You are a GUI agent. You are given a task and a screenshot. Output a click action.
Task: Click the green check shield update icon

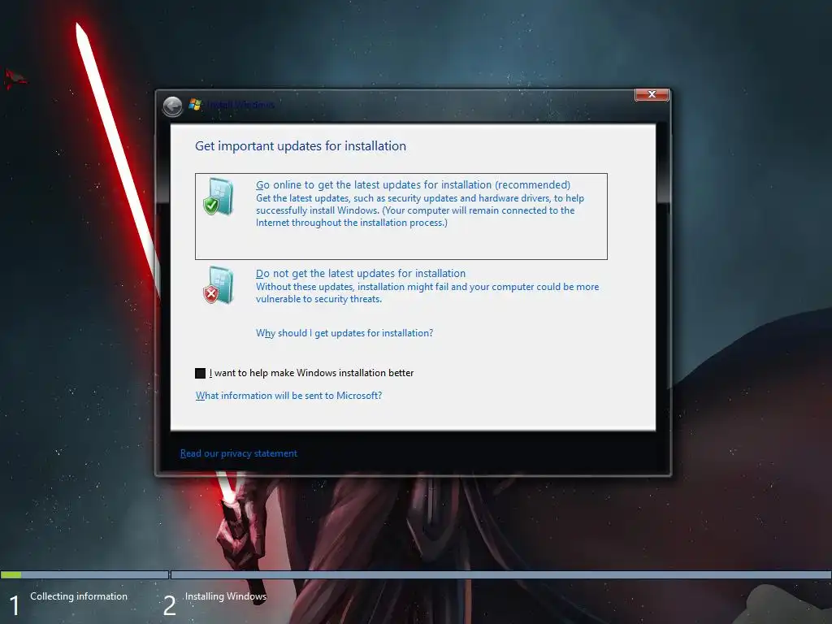219,197
